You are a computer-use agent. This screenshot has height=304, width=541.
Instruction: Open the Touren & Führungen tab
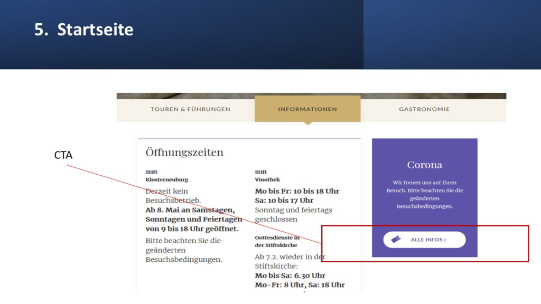(190, 109)
